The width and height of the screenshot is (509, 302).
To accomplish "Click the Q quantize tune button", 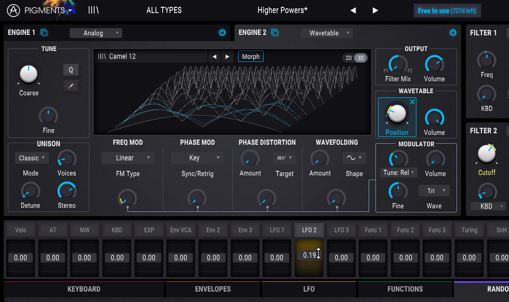I will pyautogui.click(x=71, y=70).
